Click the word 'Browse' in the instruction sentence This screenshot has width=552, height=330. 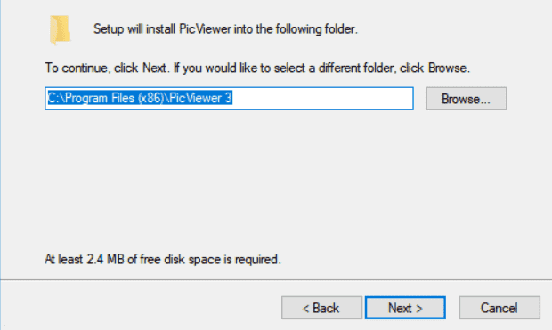[x=447, y=68]
